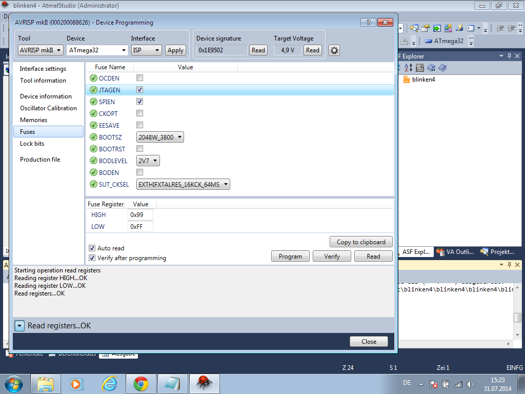
Task: Open Tool information page
Action: pos(43,81)
